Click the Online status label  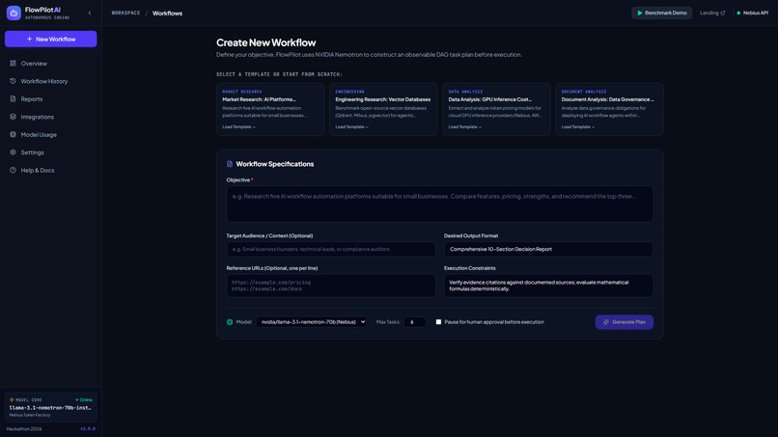coord(84,399)
